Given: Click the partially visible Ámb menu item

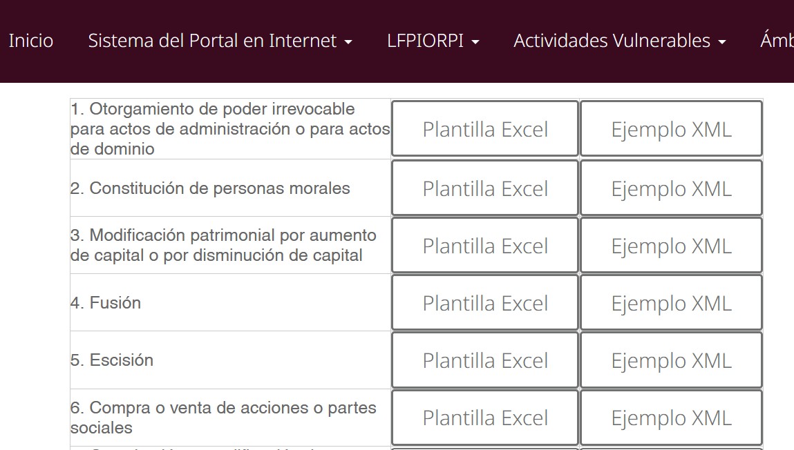Looking at the screenshot, I should [777, 41].
